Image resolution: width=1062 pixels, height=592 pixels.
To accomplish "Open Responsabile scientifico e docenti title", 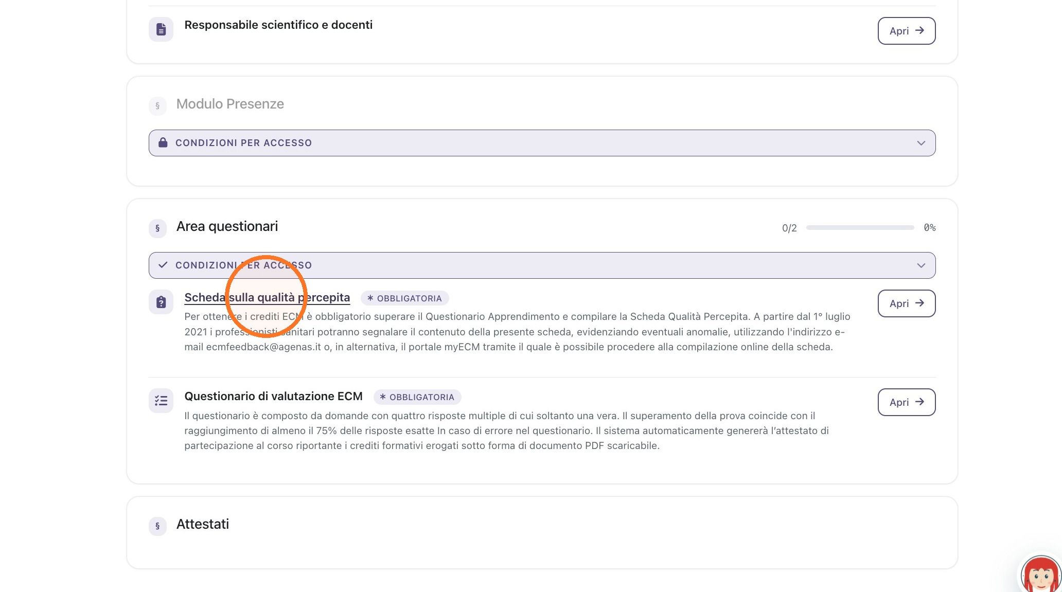I will 278,25.
